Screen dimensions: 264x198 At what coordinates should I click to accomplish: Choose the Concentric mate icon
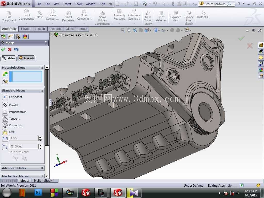(x=5, y=125)
